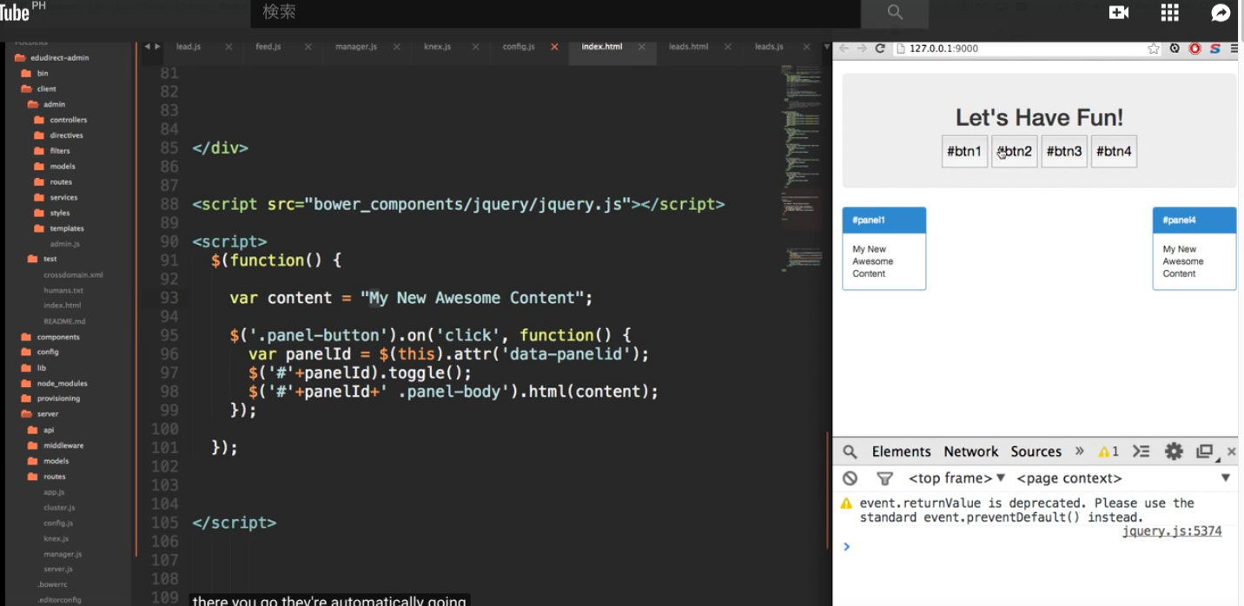Bookmark the page with the star icon

[1154, 49]
